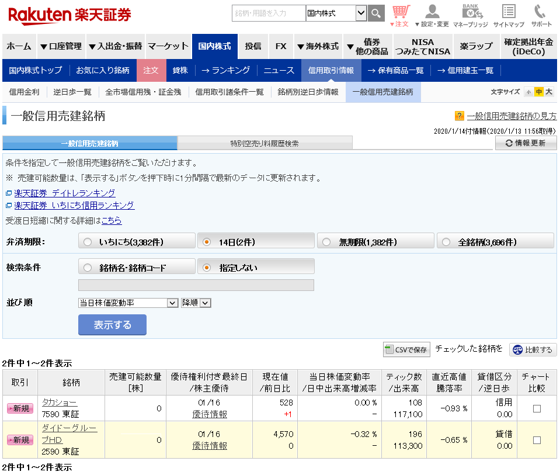Select 全銘柄(3,696件) option

point(495,241)
